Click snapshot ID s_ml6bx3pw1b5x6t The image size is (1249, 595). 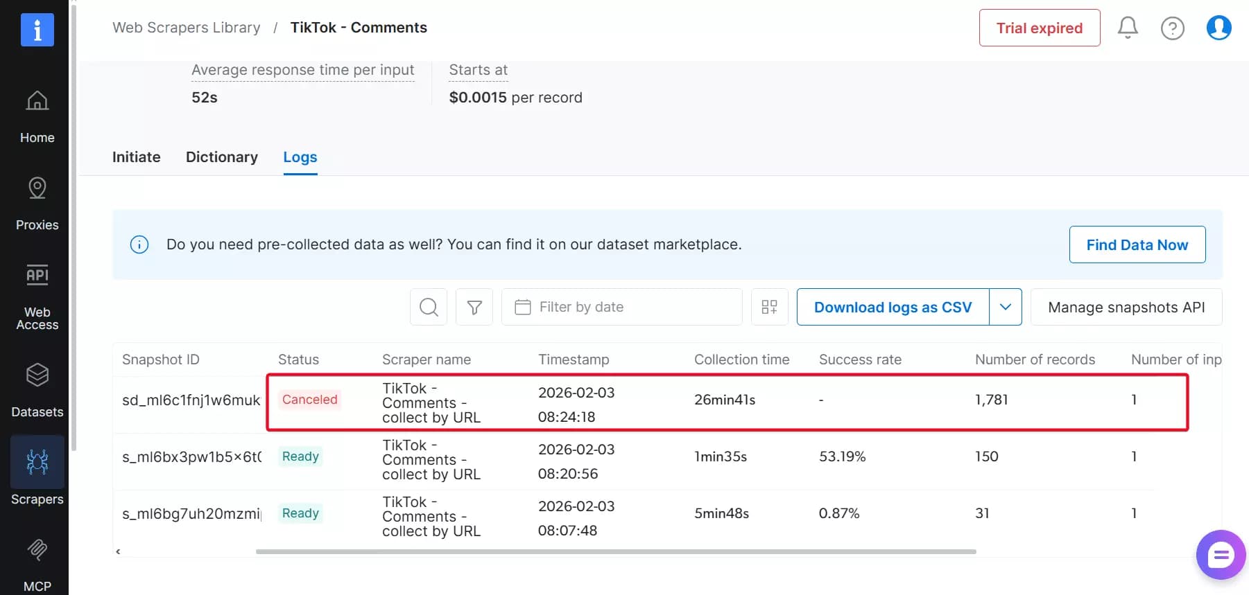pos(191,456)
